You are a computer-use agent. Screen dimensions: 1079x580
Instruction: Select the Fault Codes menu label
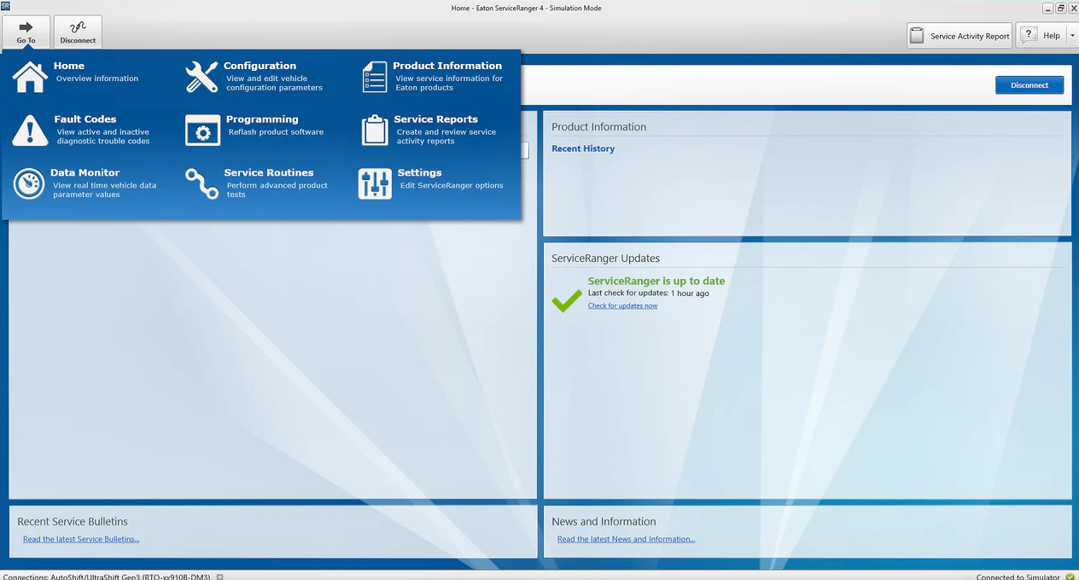click(85, 119)
